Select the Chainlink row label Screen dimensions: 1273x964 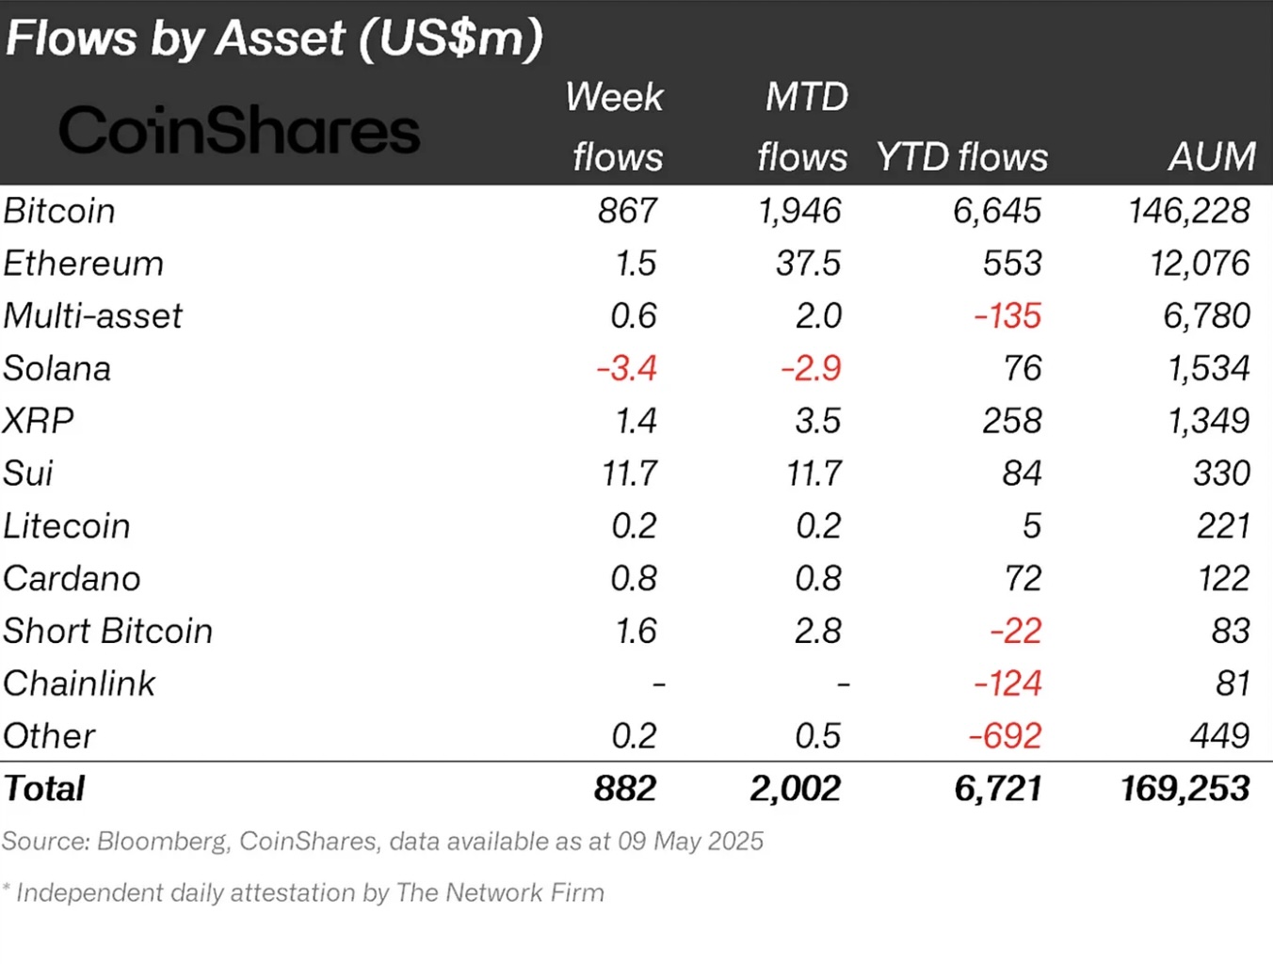(80, 683)
